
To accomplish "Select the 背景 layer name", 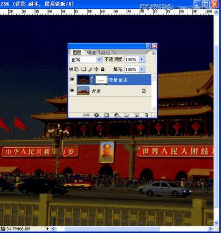I will (96, 91).
